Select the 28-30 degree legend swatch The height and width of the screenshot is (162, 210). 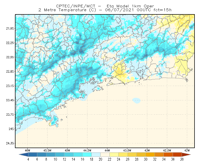(x=141, y=155)
